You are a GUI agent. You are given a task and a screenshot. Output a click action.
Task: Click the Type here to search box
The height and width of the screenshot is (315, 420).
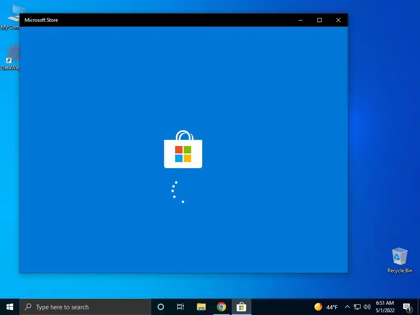pyautogui.click(x=85, y=307)
